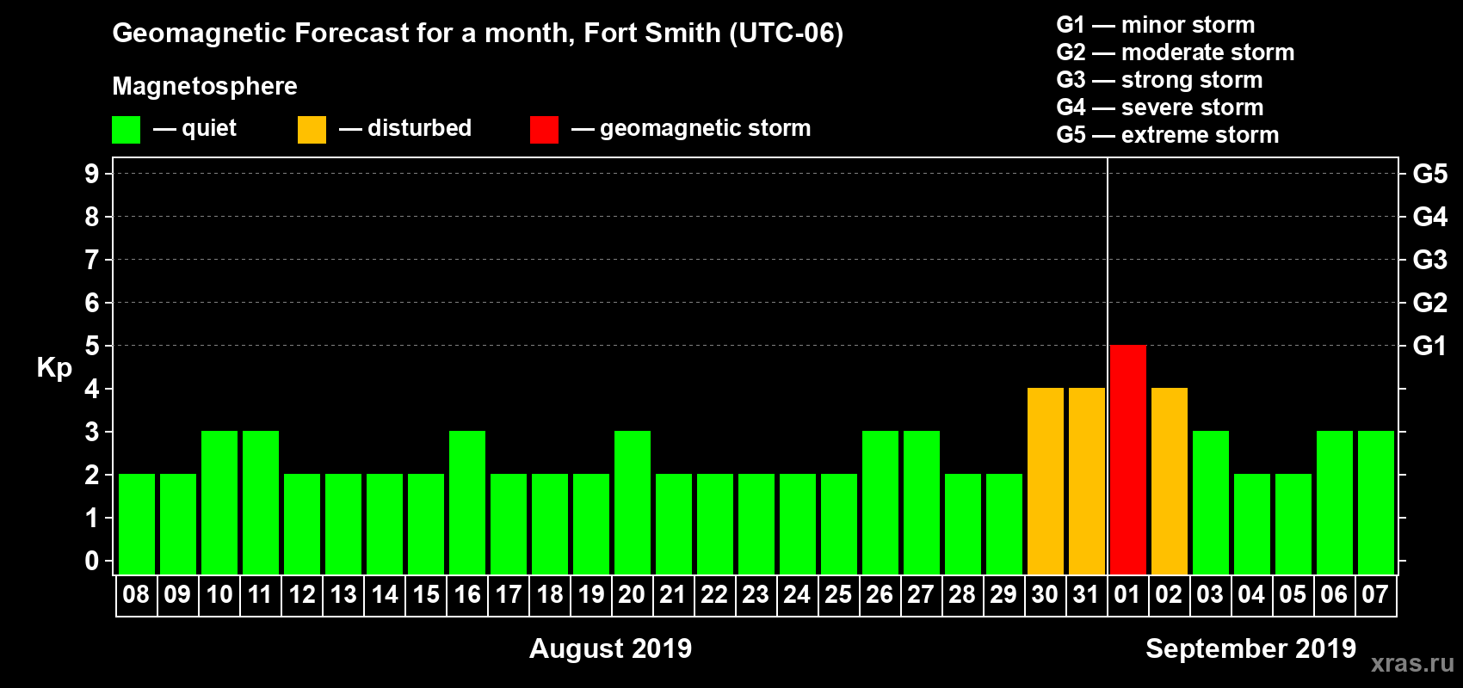Click the green bar for August 10
Image resolution: width=1463 pixels, height=688 pixels.
[x=219, y=502]
